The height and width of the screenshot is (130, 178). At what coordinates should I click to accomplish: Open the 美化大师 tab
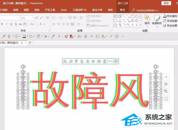tap(97, 10)
